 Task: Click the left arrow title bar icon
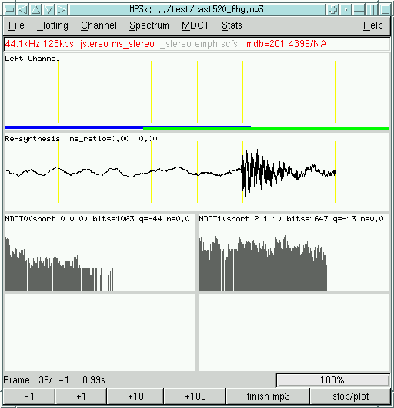pos(23,9)
